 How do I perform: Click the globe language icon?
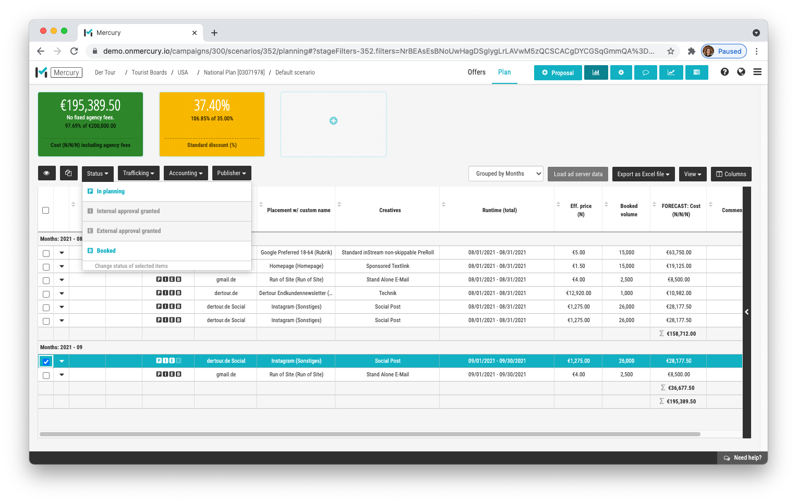(x=741, y=72)
